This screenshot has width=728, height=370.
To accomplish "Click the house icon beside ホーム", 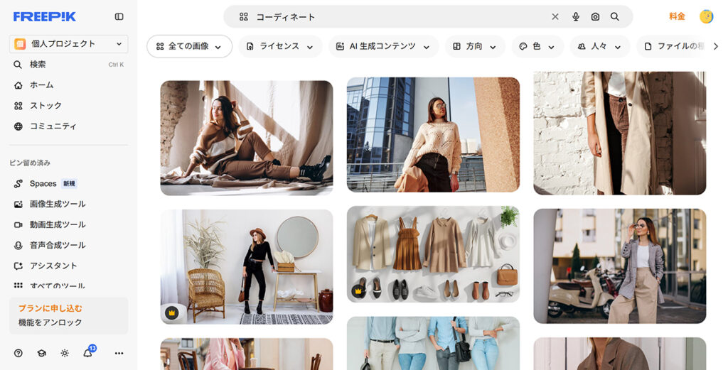I will [18, 85].
